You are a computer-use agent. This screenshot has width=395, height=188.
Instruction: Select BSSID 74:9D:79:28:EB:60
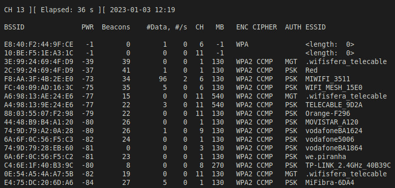39,148
